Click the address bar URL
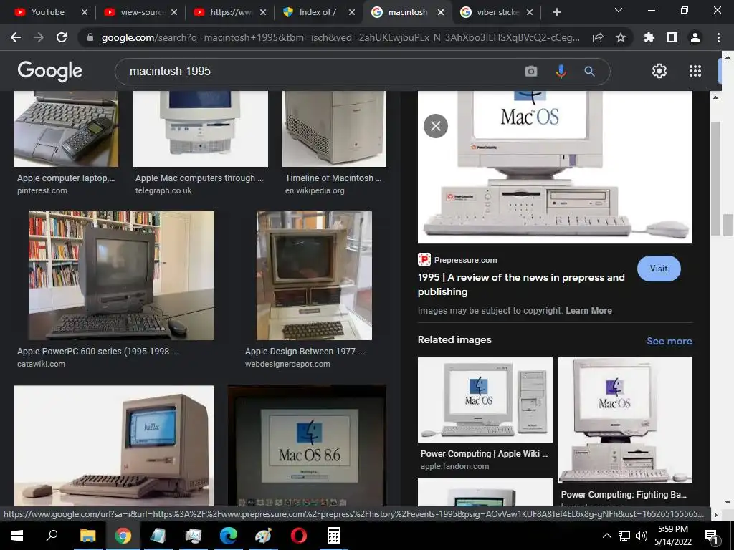Viewport: 734px width, 550px height. (340, 37)
